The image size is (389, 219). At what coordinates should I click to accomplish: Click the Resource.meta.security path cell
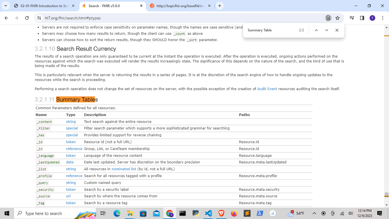259,190
